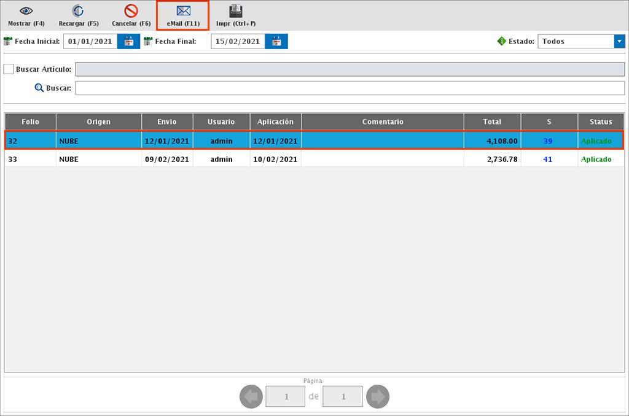Screen dimensions: 629x416
Task: Expand the Estado dropdown arrow
Action: tap(619, 42)
